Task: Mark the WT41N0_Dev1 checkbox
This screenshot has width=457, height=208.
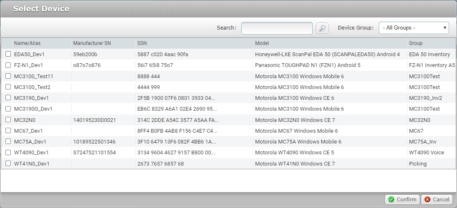Action: (8, 163)
